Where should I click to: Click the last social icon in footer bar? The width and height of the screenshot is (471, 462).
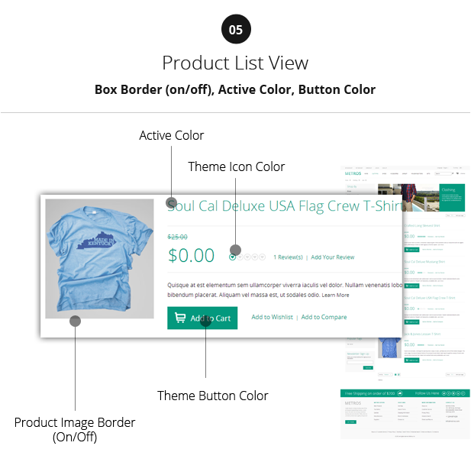(463, 393)
